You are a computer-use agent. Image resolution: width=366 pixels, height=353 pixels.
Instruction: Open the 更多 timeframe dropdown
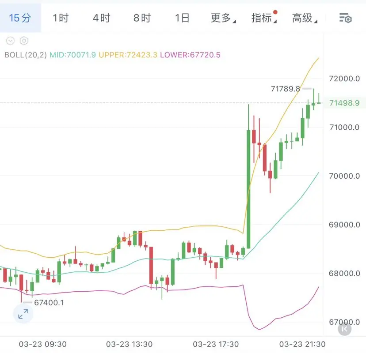(x=223, y=18)
